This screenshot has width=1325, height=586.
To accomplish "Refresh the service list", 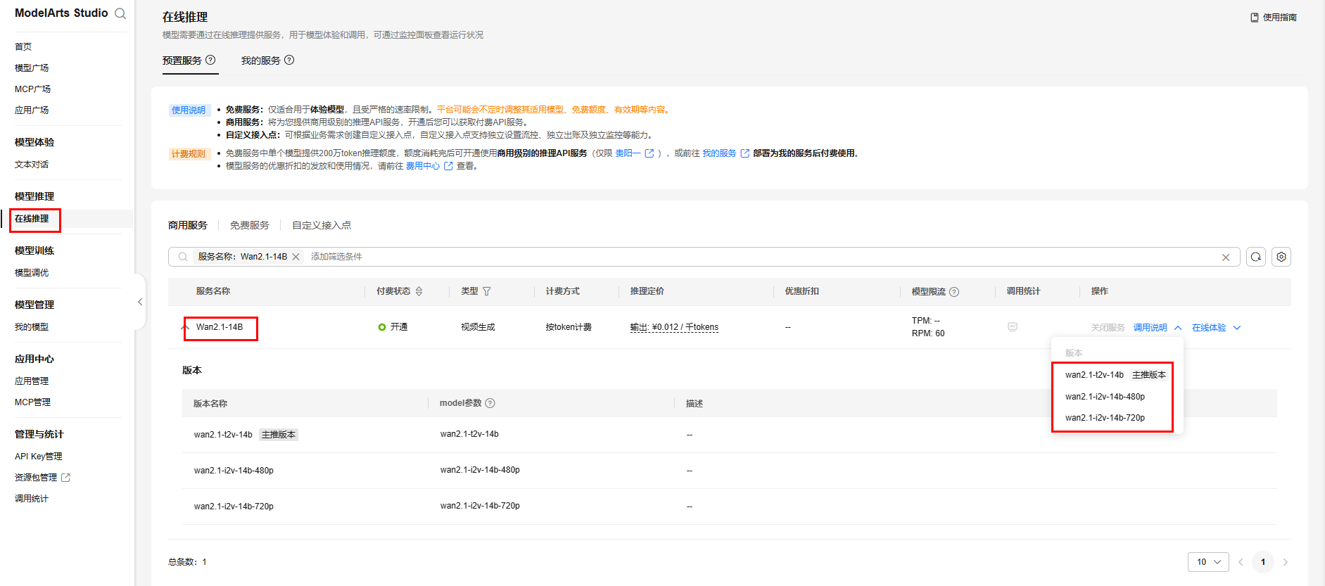I will tap(1256, 257).
